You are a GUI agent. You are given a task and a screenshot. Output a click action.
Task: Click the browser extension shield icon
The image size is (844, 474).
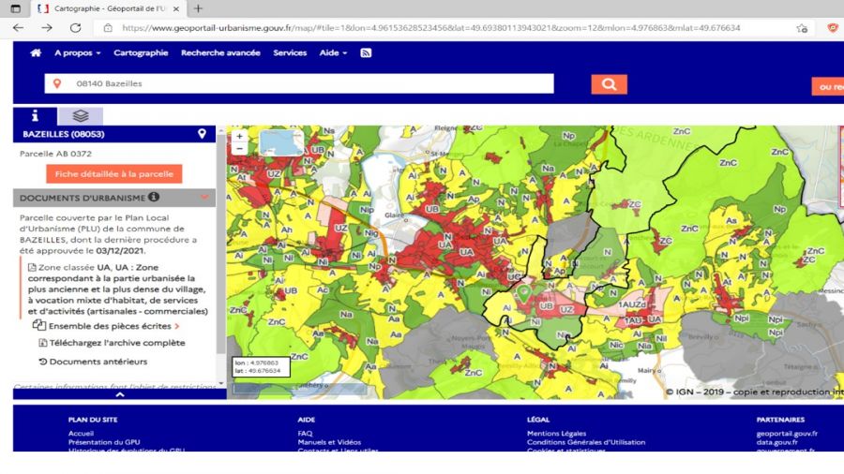(x=834, y=28)
